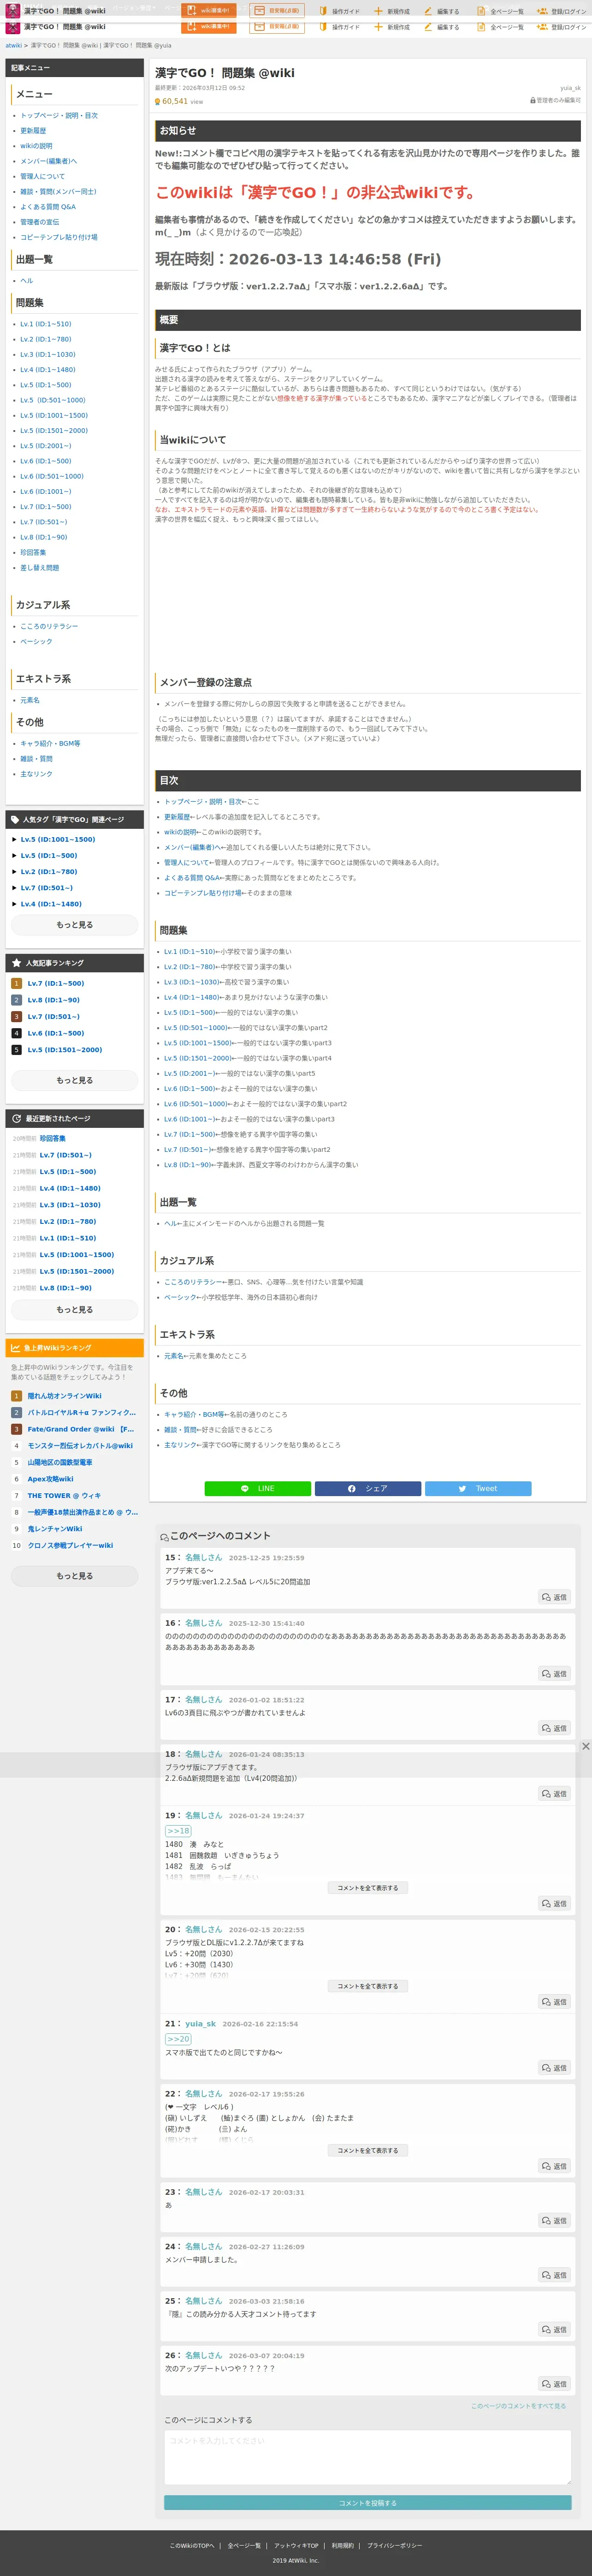Image resolution: width=592 pixels, height=2576 pixels.
Task: Show all of comment 19 with コメントを全て表示する
Action: pyautogui.click(x=367, y=1887)
